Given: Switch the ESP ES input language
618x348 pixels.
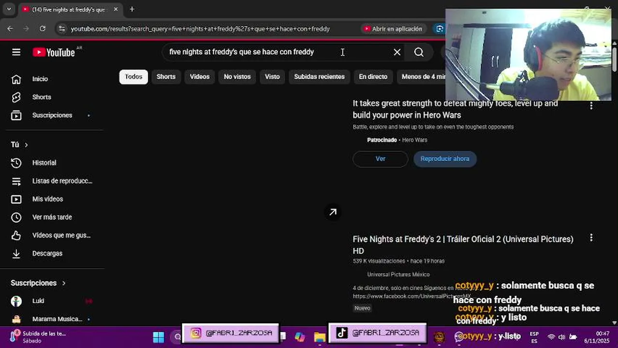Looking at the screenshot, I should (534, 337).
